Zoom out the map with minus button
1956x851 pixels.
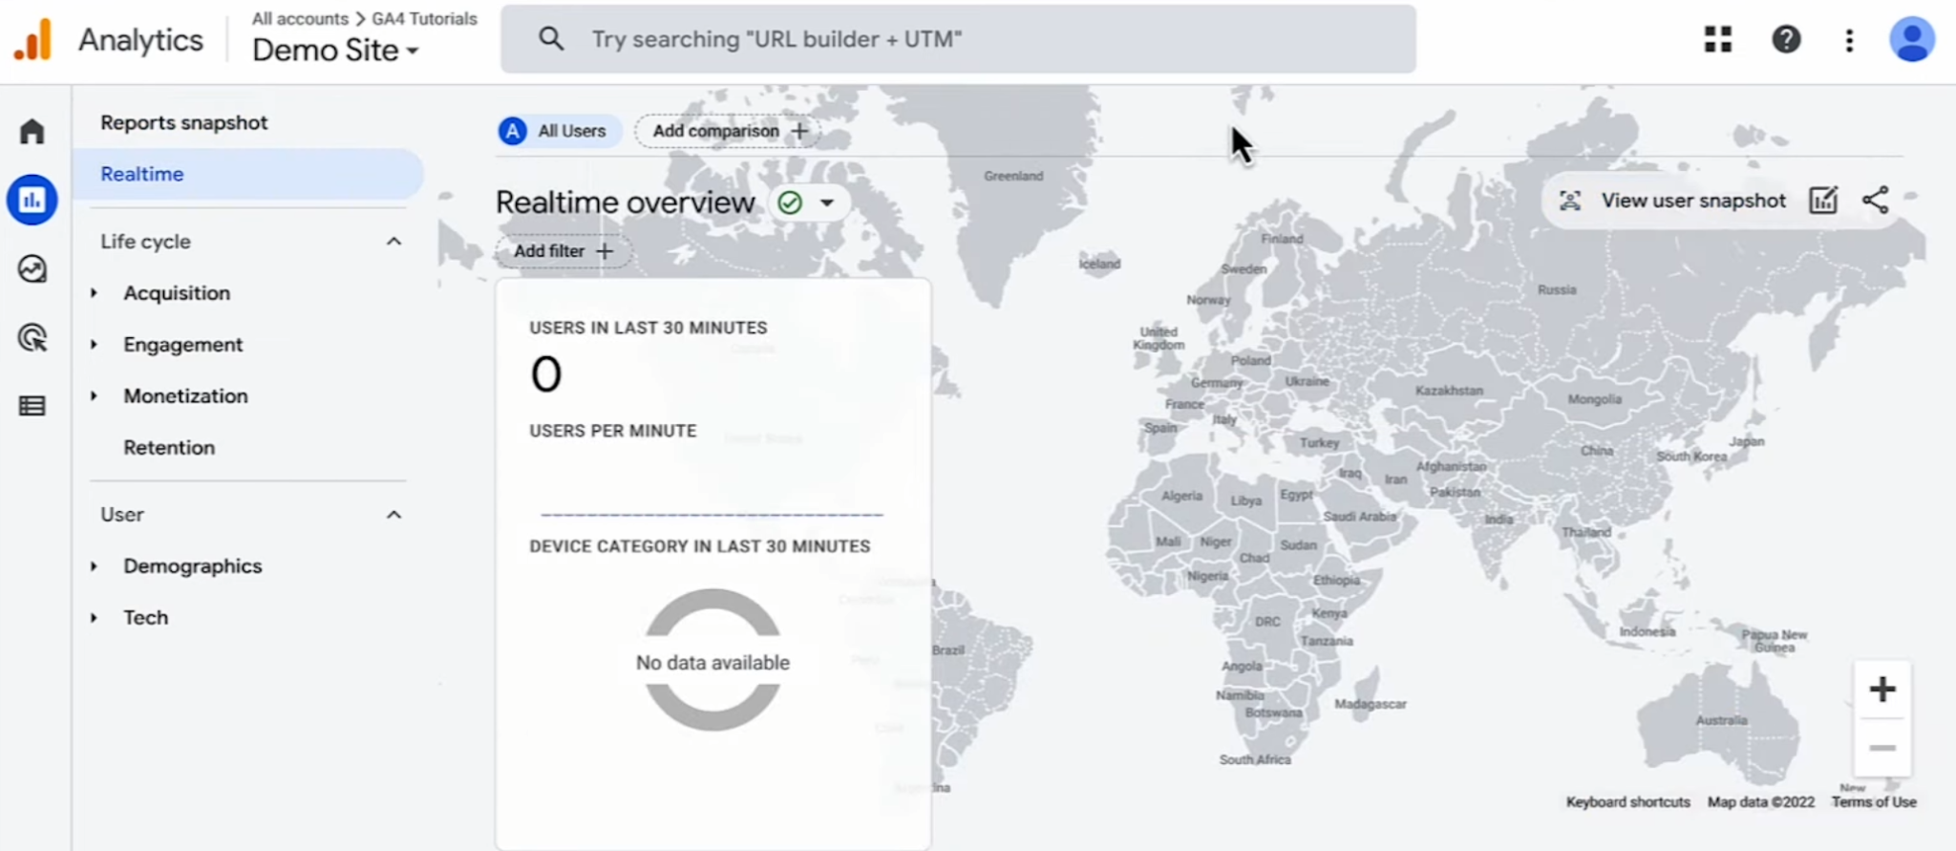tap(1882, 748)
